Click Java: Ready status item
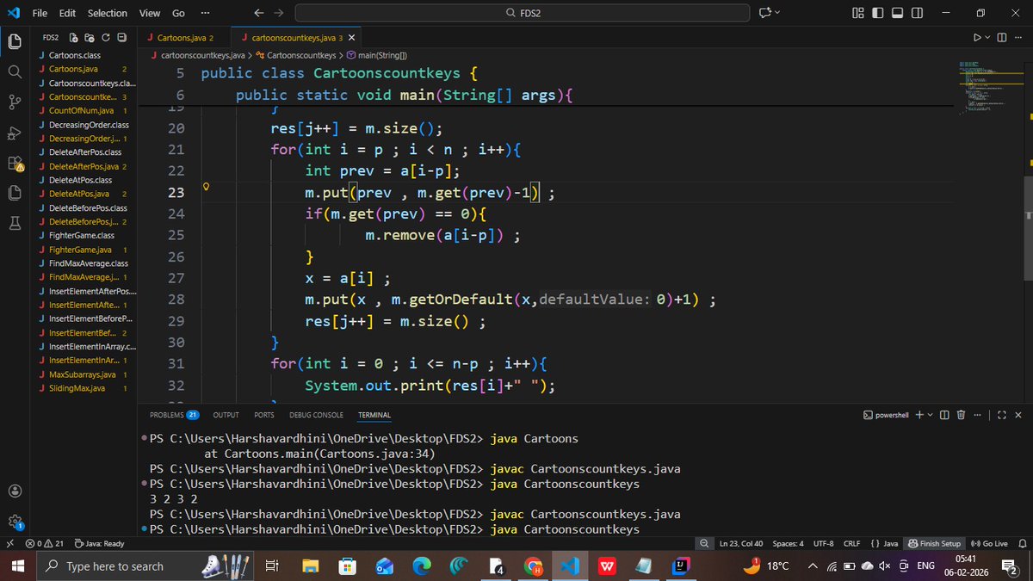The width and height of the screenshot is (1033, 581). click(x=100, y=544)
